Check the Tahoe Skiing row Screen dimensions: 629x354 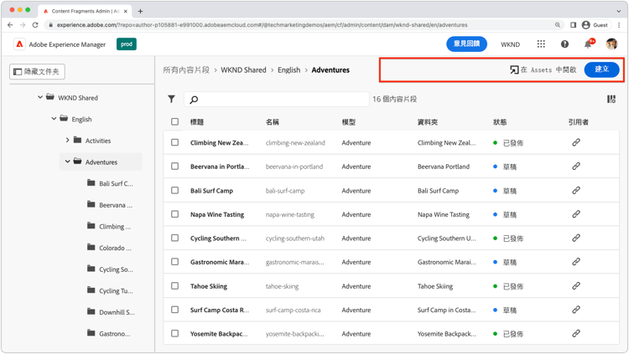[175, 286]
